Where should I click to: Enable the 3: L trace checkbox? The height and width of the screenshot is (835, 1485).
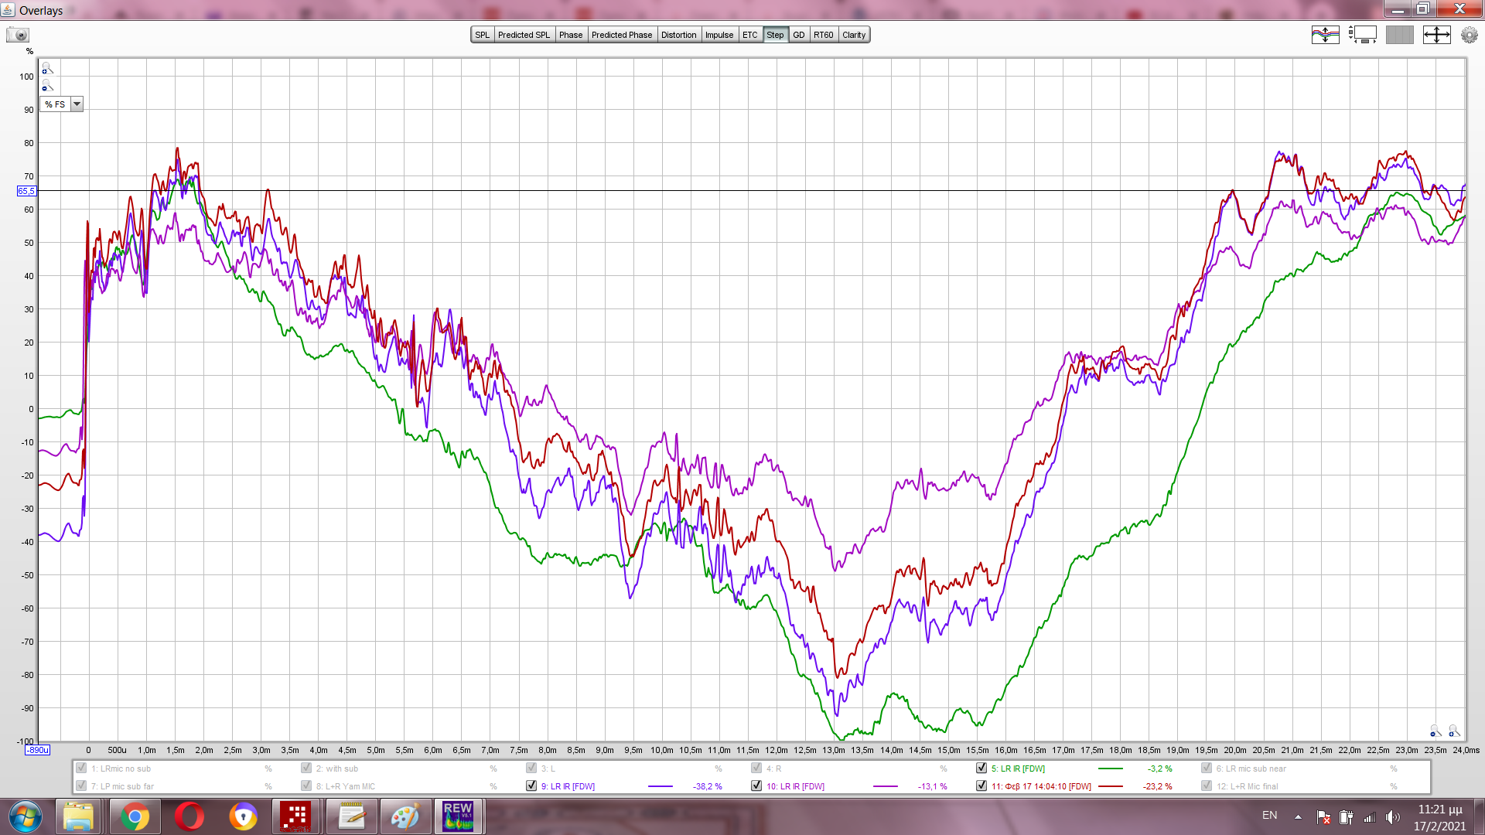click(x=531, y=769)
